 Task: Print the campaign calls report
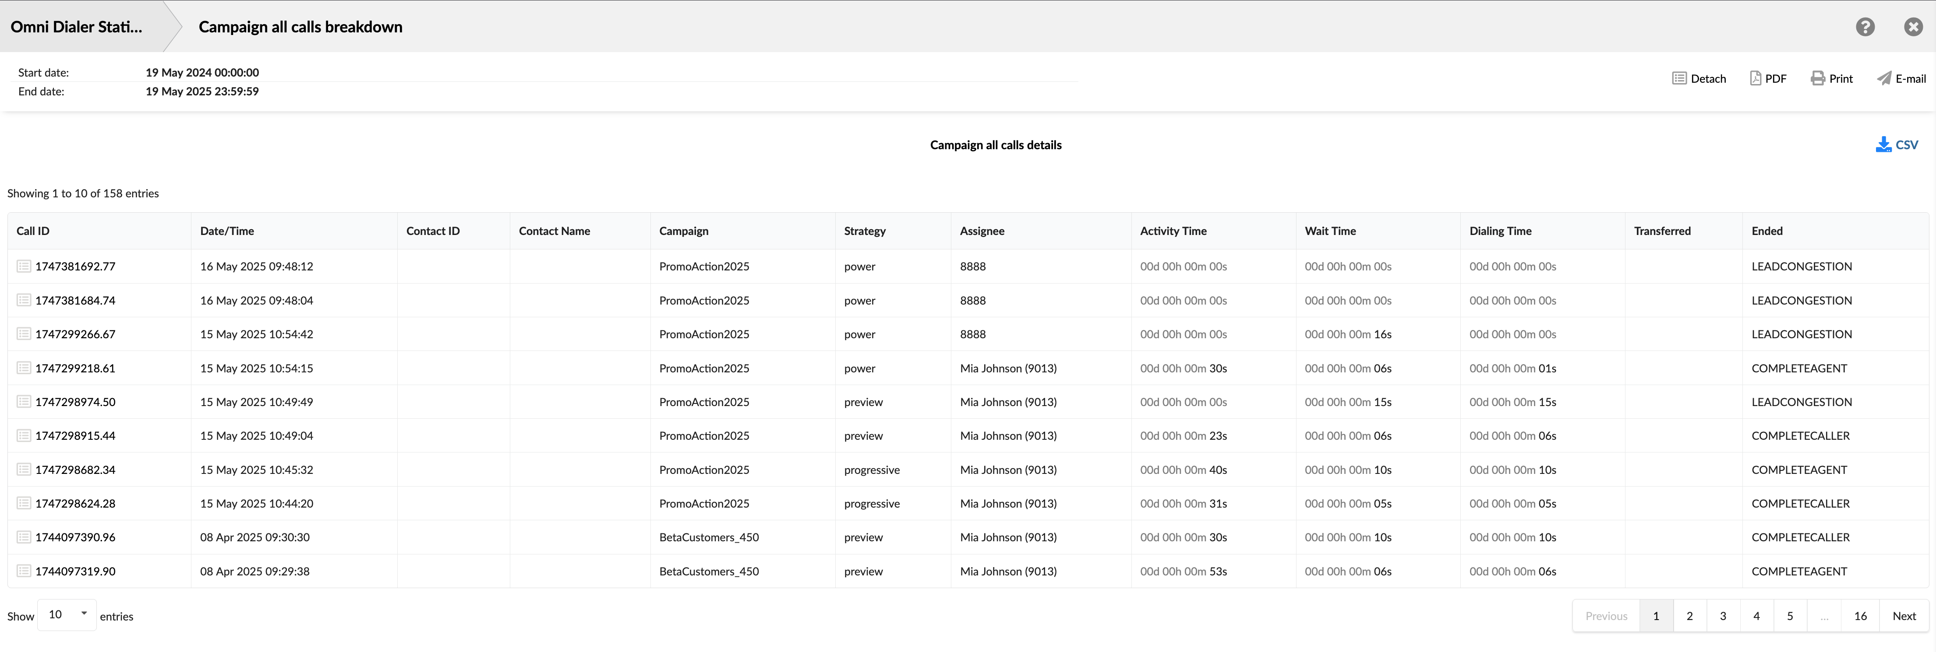click(x=1831, y=78)
